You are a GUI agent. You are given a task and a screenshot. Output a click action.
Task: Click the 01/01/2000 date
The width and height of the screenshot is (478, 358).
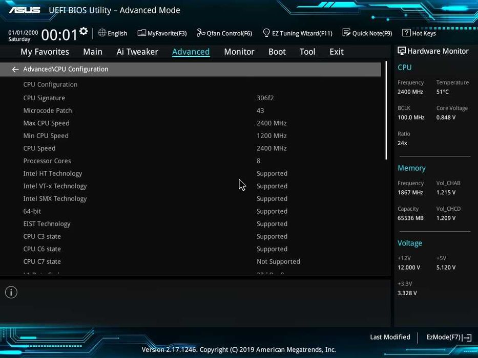tap(23, 32)
